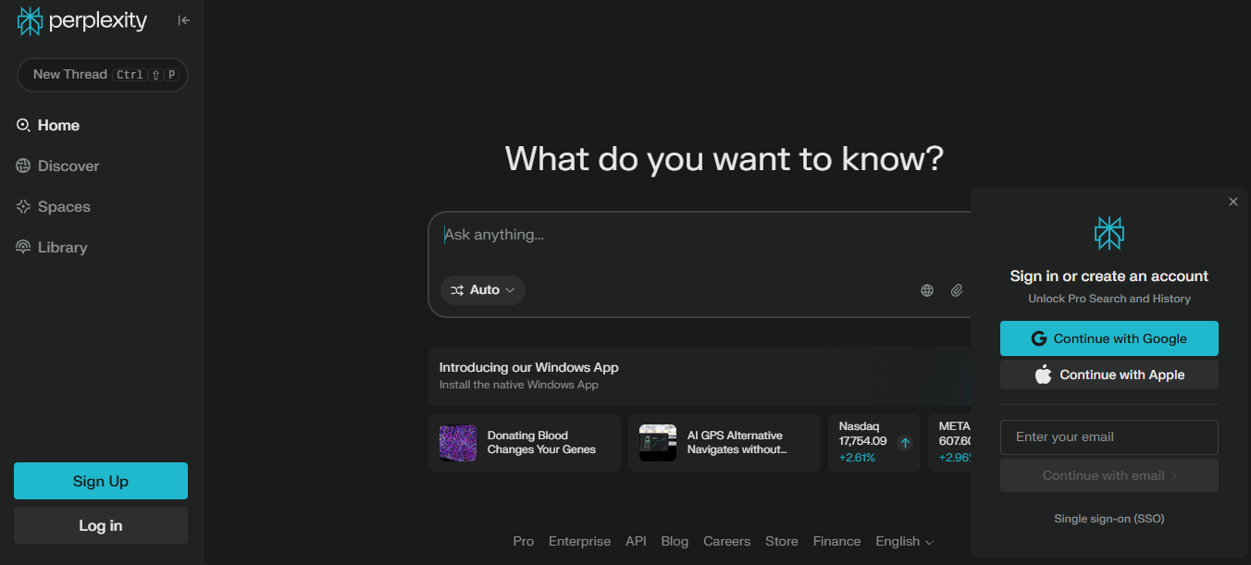Screen dimensions: 1251x565
Task: Click the Perplexity logo in the sidebar
Action: tap(82, 20)
